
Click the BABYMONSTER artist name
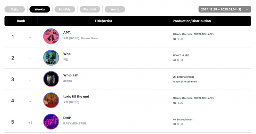75,123
